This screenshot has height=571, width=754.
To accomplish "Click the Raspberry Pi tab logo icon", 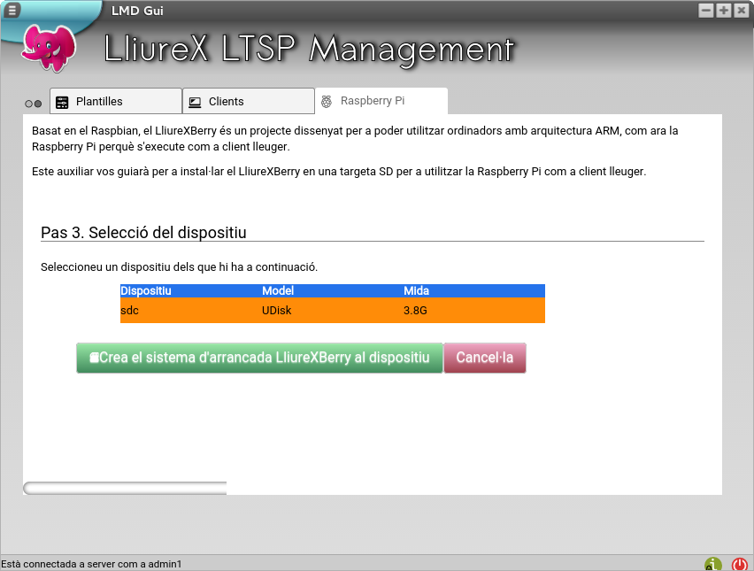I will tap(327, 101).
